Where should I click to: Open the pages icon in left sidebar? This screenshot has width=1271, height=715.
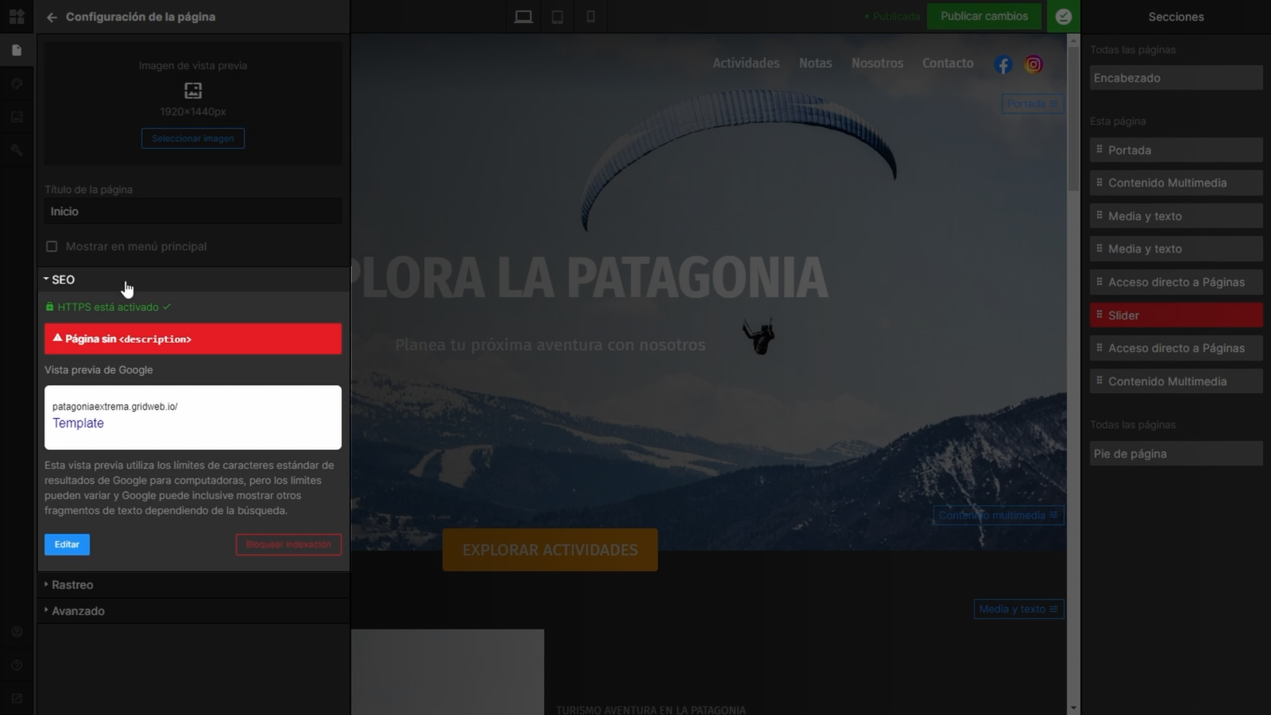[x=17, y=50]
